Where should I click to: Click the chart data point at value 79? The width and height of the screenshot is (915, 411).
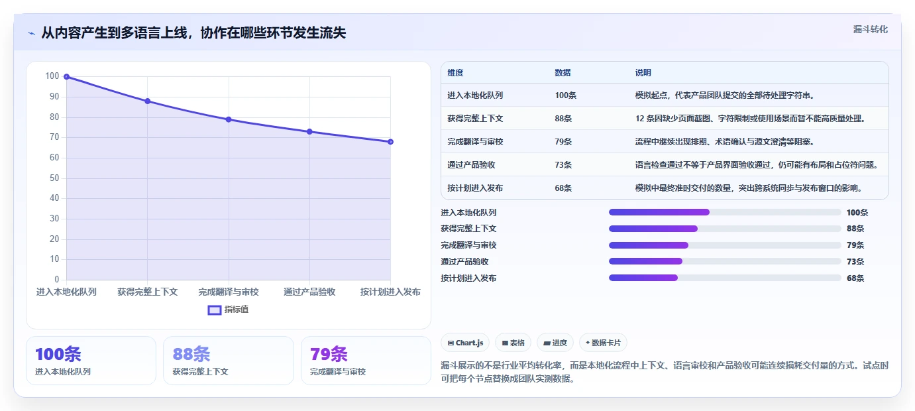pos(229,119)
